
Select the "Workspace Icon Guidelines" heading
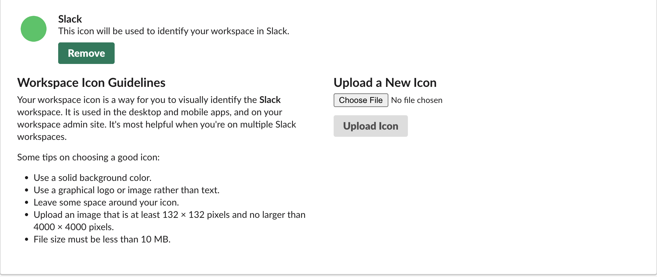[x=91, y=83]
